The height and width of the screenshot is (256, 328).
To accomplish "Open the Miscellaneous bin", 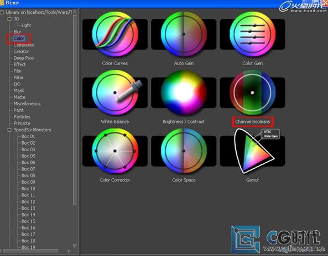I will point(27,104).
